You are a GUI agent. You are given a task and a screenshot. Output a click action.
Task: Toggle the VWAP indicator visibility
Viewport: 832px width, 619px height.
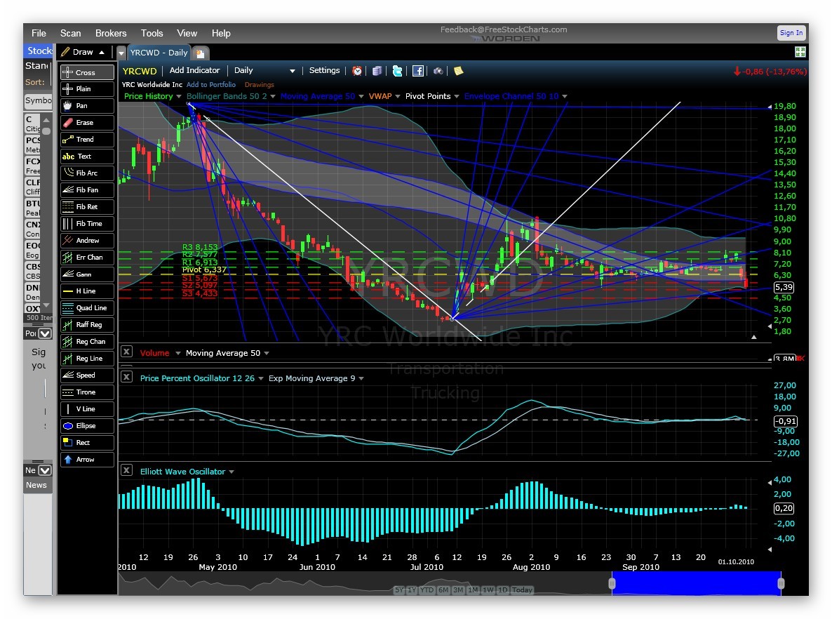382,96
